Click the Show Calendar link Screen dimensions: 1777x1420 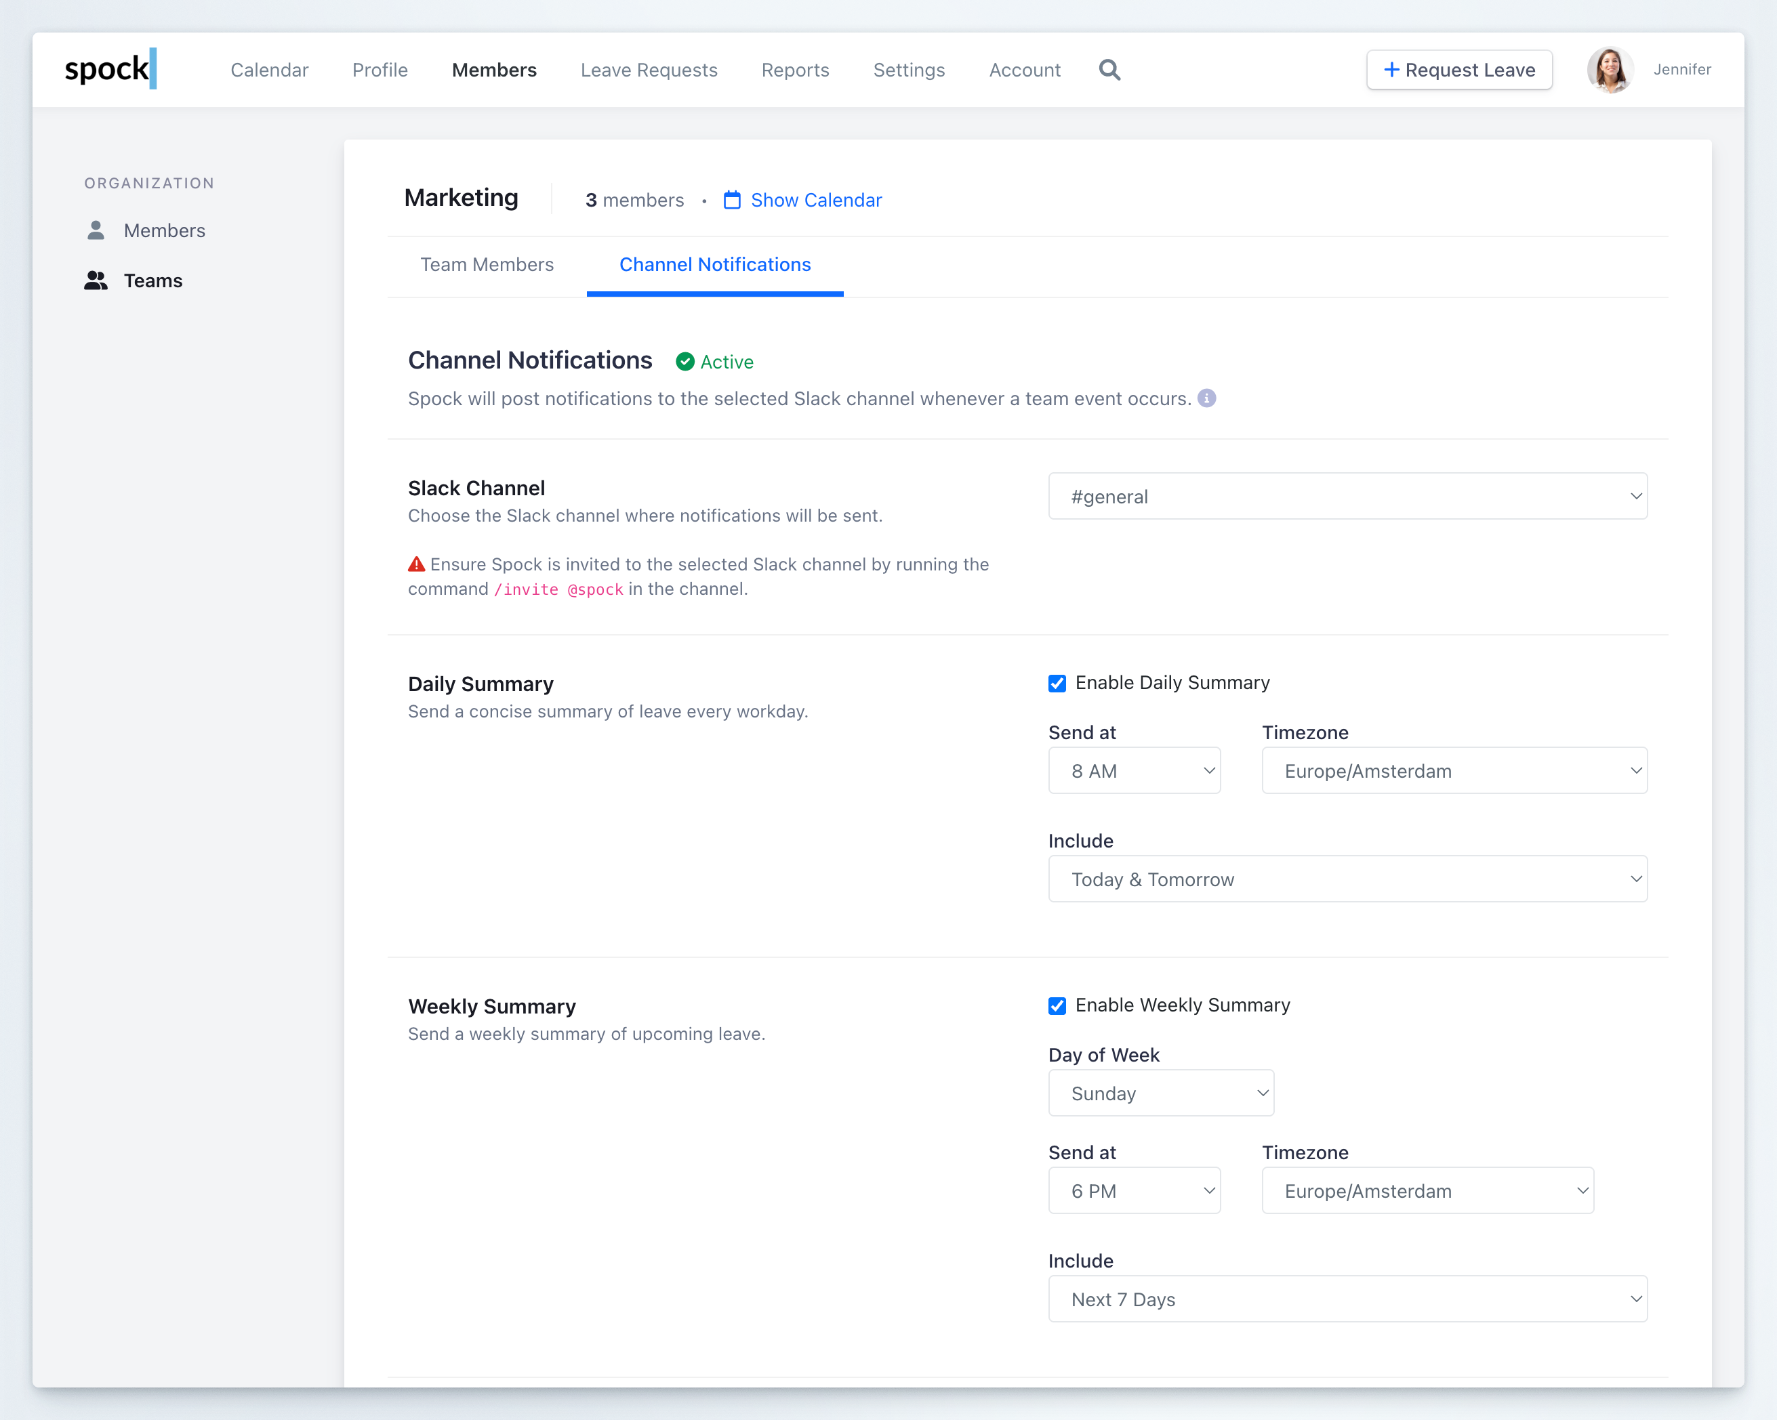click(816, 201)
